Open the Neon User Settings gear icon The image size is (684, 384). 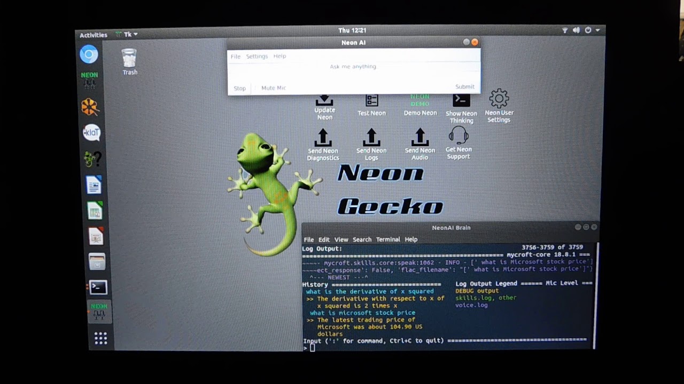499,106
